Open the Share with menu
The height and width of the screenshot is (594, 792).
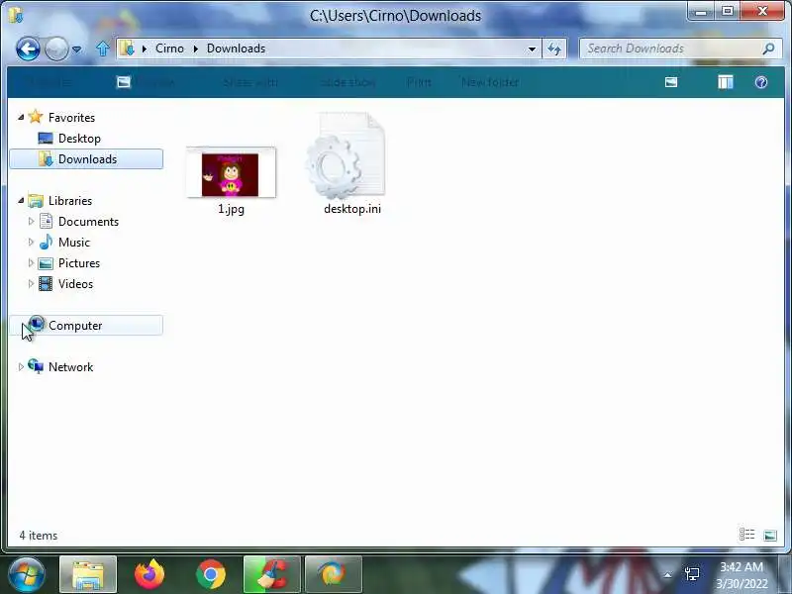[x=250, y=82]
